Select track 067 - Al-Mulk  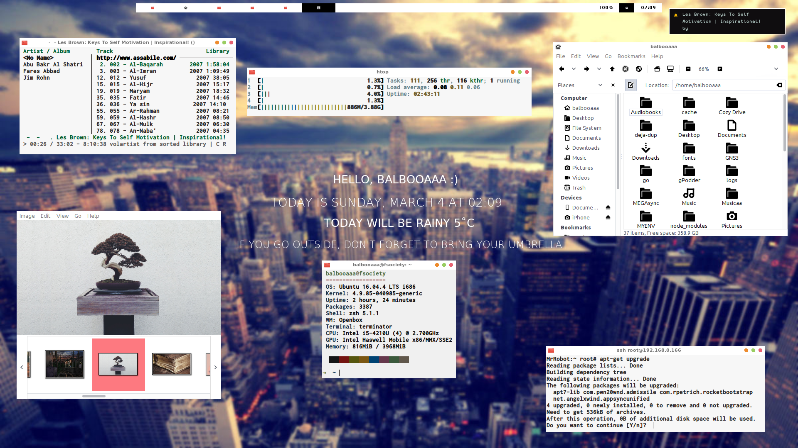[163, 124]
